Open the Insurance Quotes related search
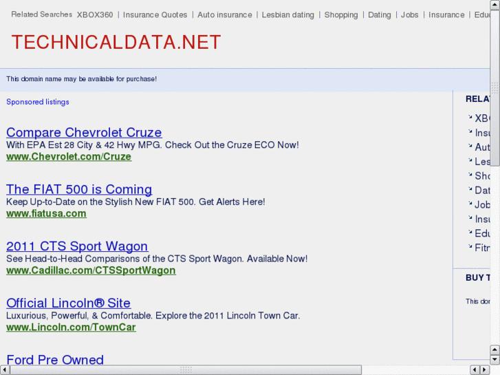The image size is (500, 375). pos(155,15)
